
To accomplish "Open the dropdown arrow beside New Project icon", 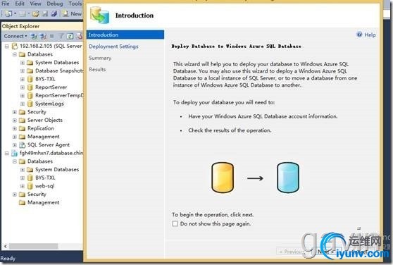I will click(x=15, y=13).
